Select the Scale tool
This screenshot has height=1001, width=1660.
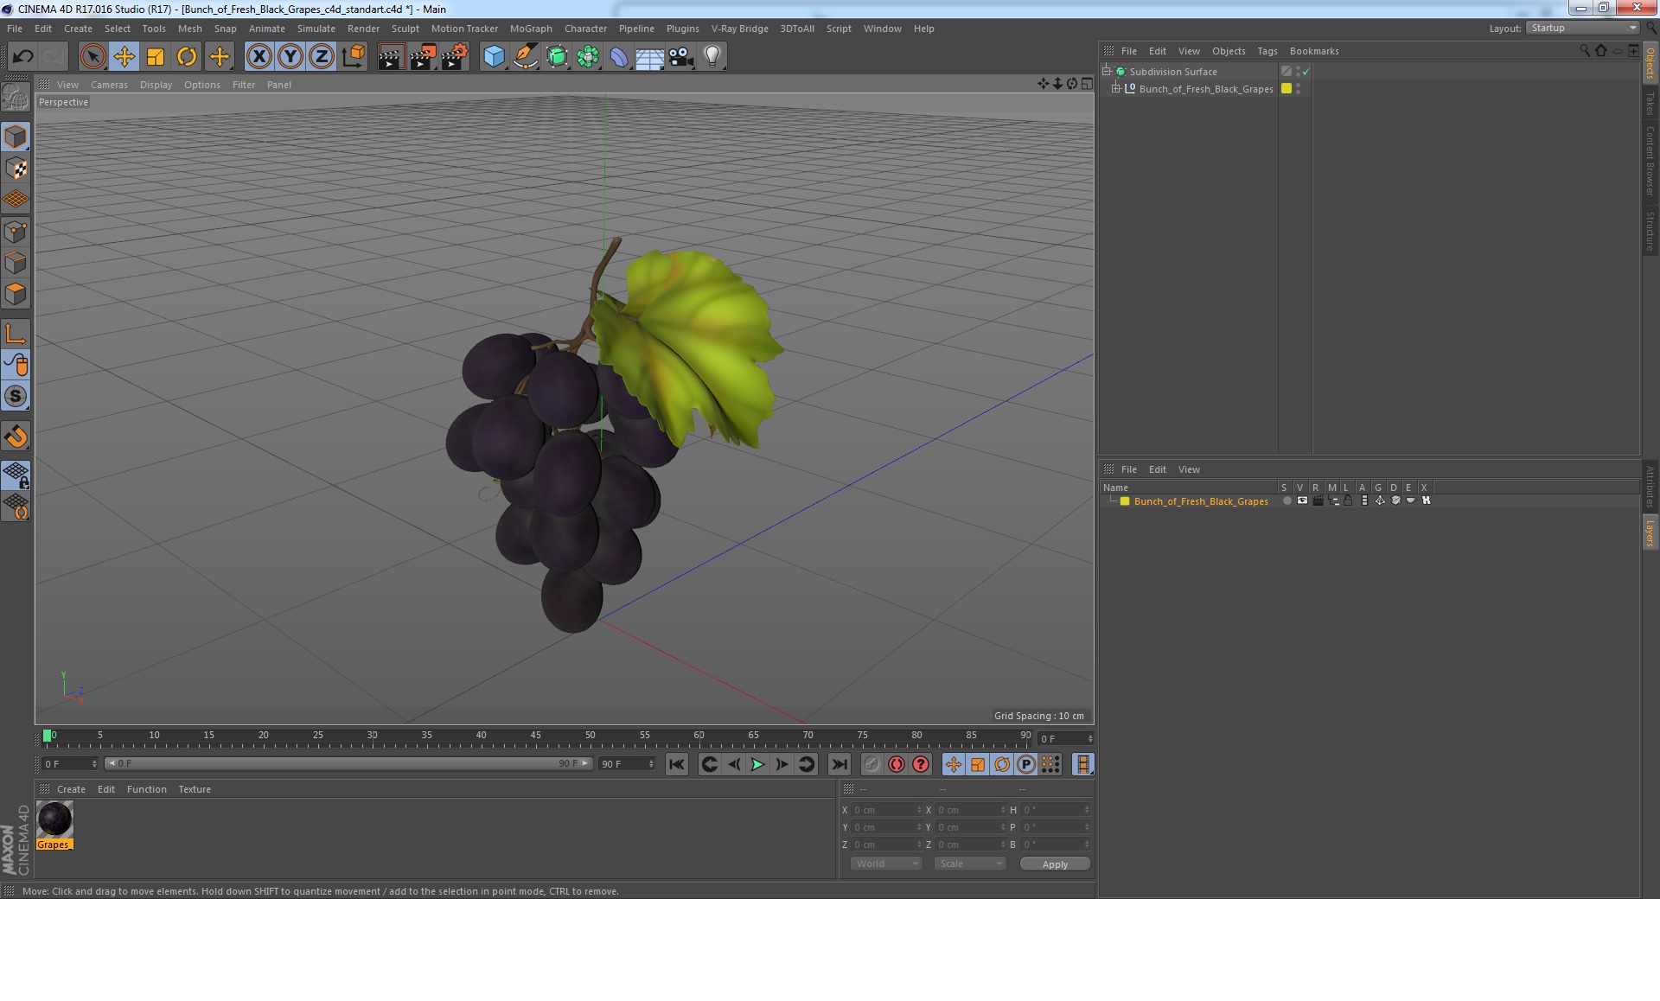point(155,57)
